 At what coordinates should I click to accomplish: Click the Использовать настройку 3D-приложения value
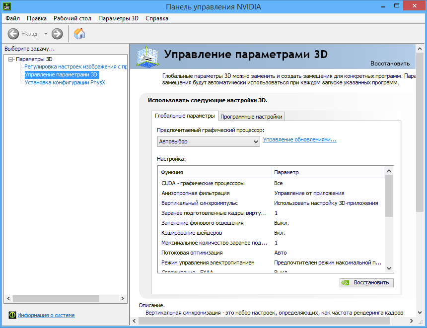click(x=326, y=203)
